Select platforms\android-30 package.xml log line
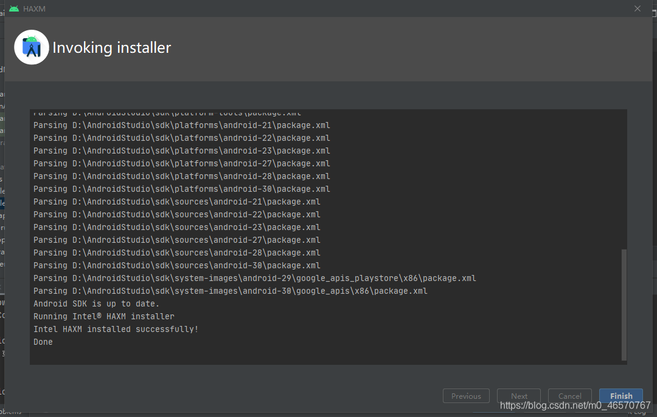657x417 pixels. coord(182,189)
